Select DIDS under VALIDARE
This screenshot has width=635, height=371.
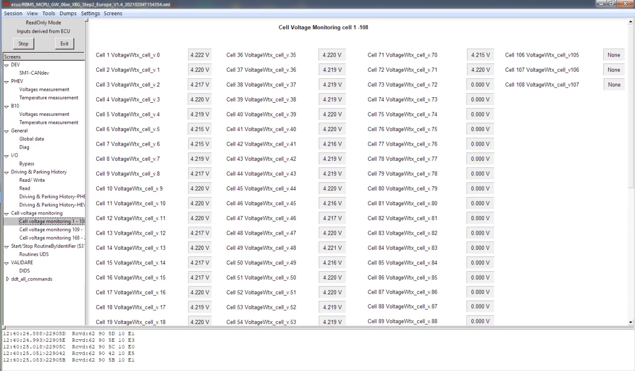click(x=24, y=271)
